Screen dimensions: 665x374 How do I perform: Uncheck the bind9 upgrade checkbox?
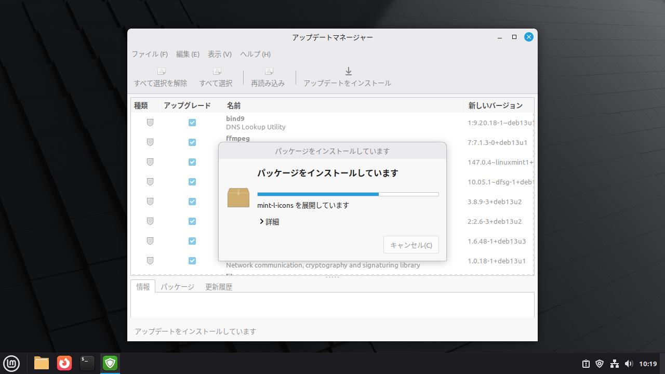(192, 123)
